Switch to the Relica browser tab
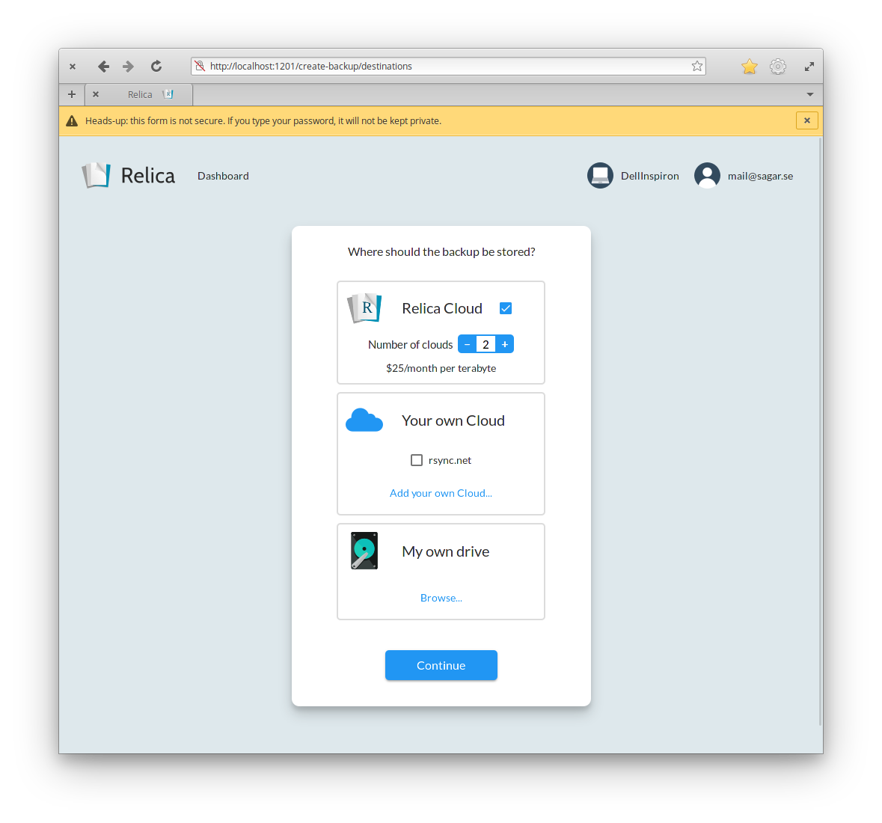Screen dimensions: 882x823 pos(141,94)
